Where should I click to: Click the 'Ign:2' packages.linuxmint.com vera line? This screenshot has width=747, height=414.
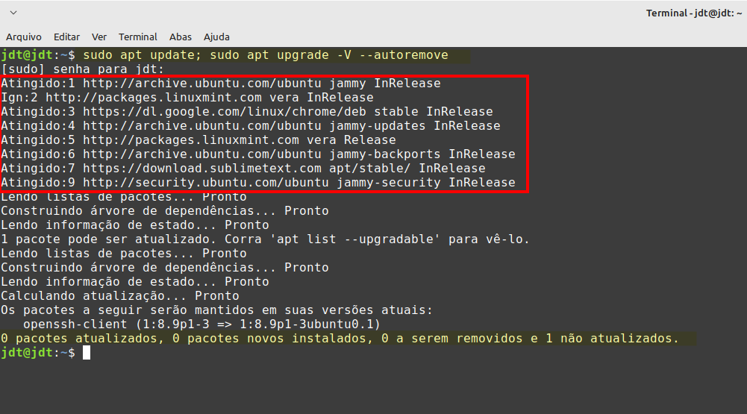(x=187, y=98)
